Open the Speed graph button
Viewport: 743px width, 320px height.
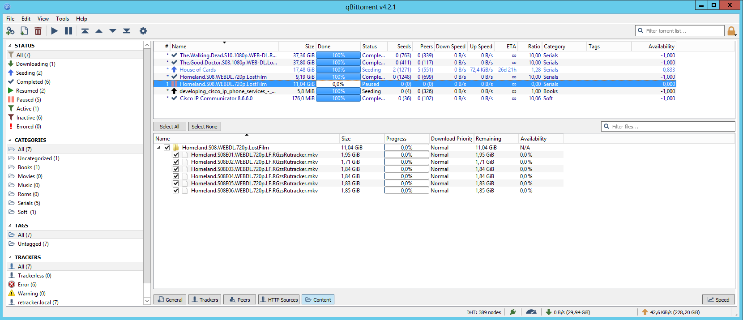coord(718,300)
